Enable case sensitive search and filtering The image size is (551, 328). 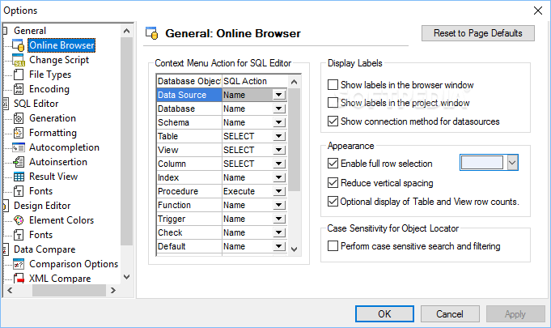coord(333,246)
